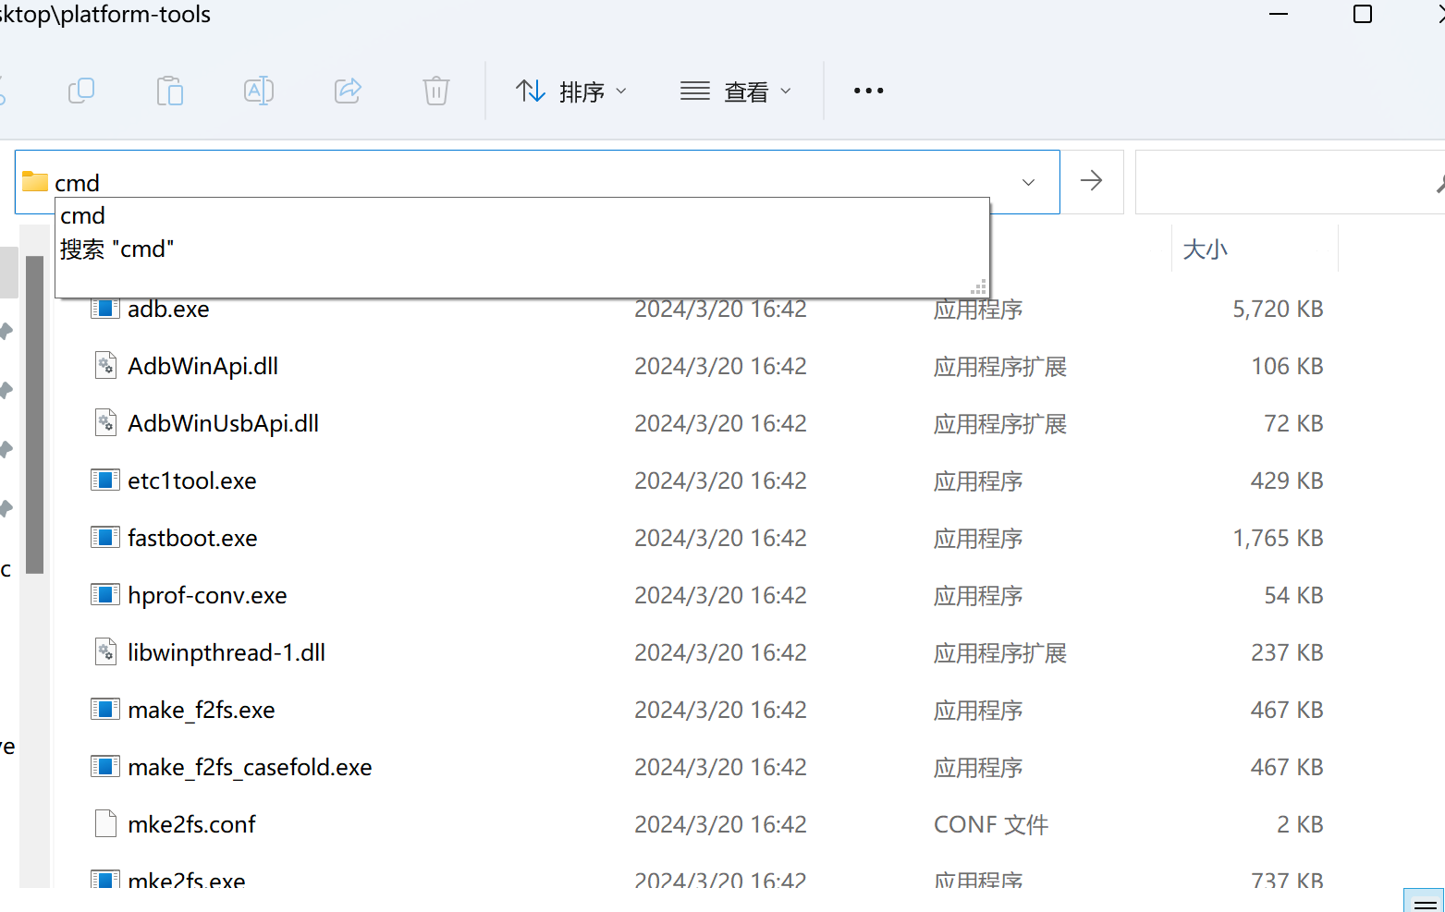Viewport: 1445px width, 912px height.
Task: Click the Paste icon in toolbar
Action: point(170,91)
